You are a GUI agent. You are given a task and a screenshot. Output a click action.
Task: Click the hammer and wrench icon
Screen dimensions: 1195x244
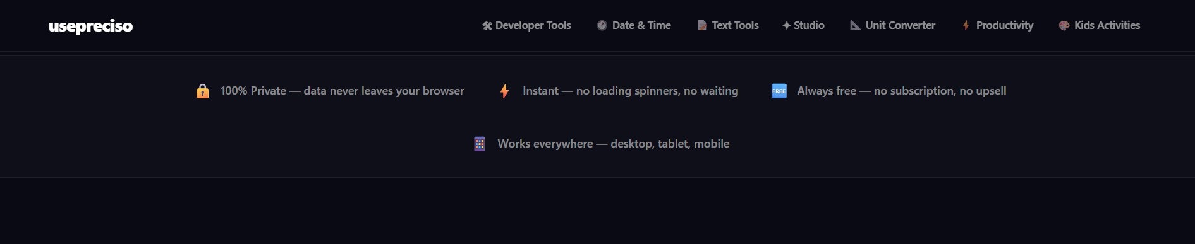487,26
